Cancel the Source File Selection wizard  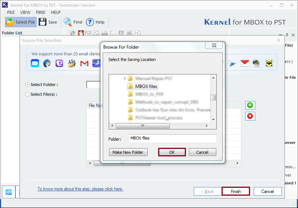point(268,191)
